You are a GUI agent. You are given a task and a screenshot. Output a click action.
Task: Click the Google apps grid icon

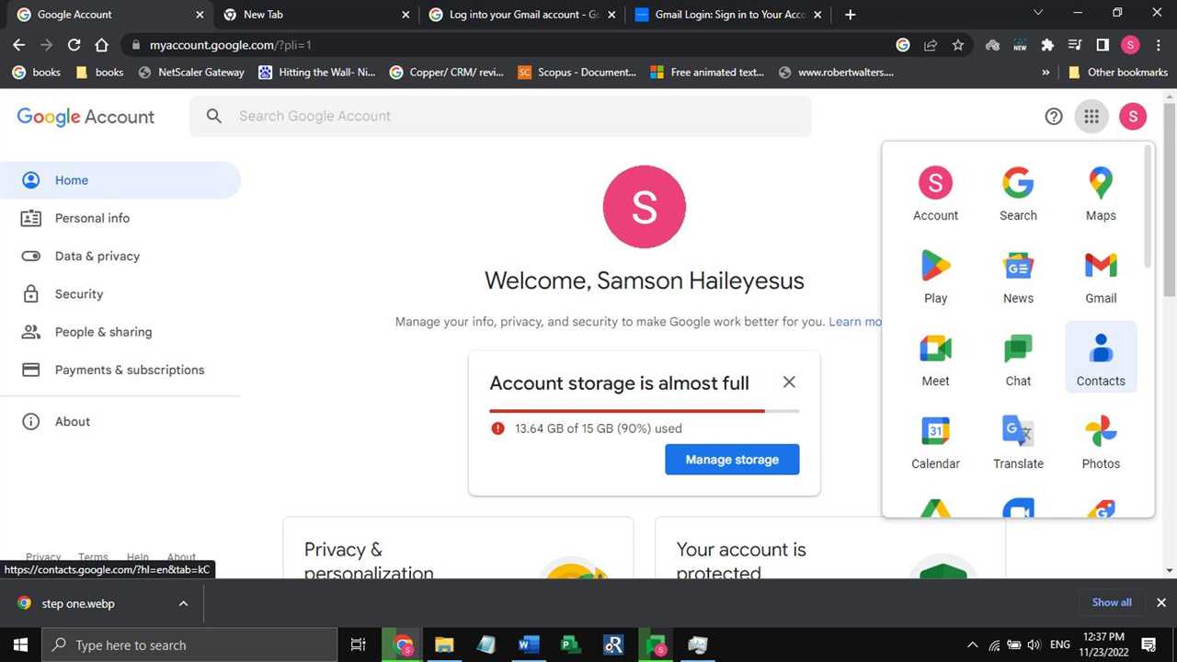point(1091,116)
